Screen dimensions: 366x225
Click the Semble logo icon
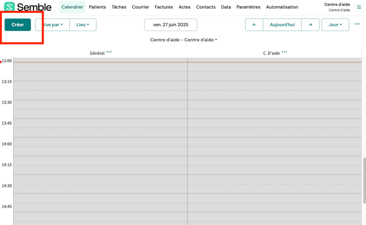9,7
